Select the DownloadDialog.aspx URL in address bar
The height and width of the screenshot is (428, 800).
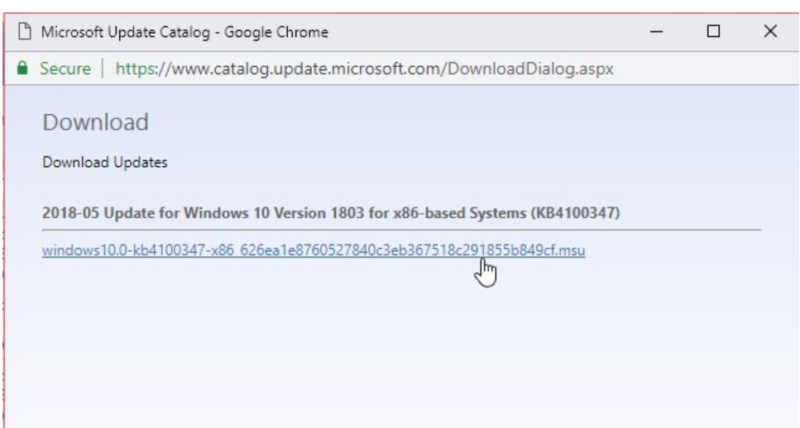pos(364,69)
